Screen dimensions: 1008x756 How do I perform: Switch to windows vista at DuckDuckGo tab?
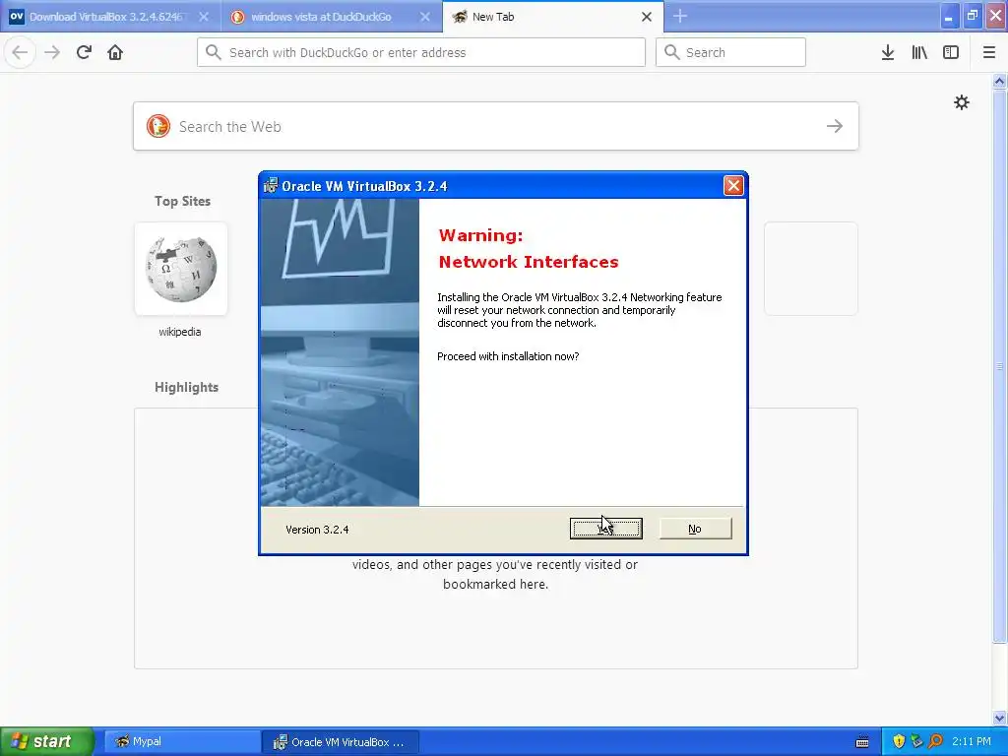click(322, 17)
